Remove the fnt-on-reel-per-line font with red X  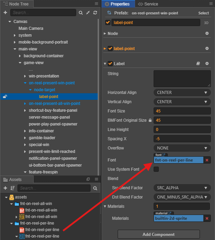[x=207, y=160]
